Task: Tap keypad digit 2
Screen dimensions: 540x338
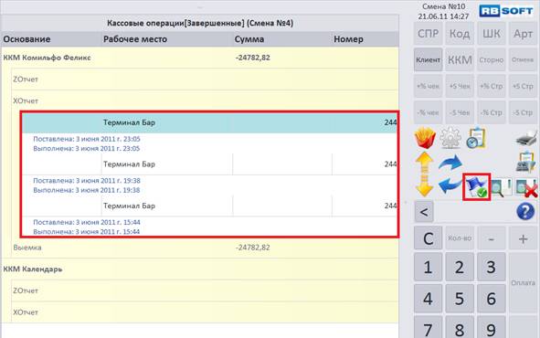Action: (x=460, y=267)
